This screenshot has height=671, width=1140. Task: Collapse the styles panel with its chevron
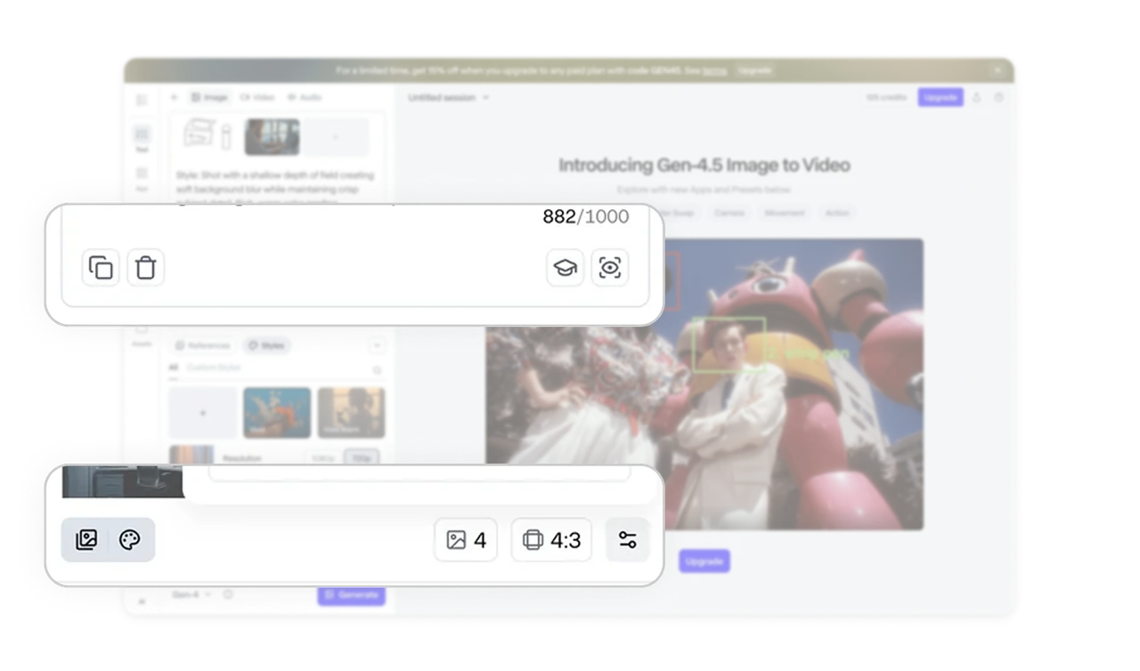click(377, 345)
